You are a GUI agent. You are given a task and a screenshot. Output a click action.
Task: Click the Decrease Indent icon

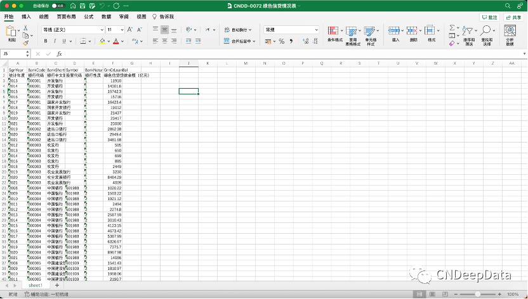click(x=188, y=41)
